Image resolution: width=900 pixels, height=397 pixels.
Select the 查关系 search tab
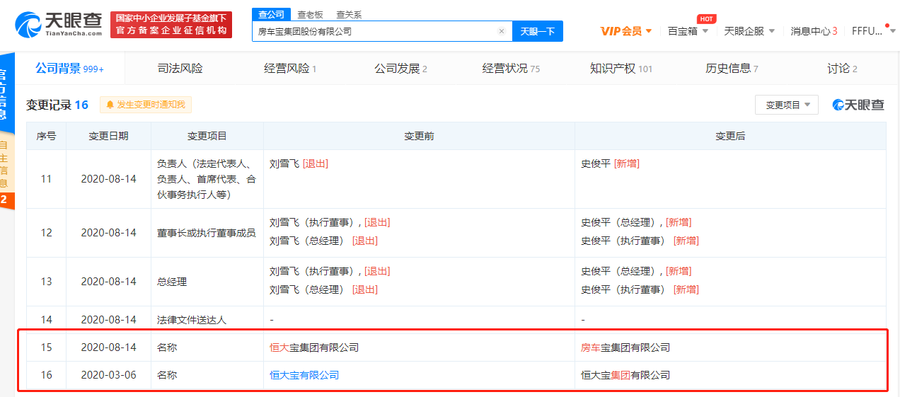pos(348,15)
